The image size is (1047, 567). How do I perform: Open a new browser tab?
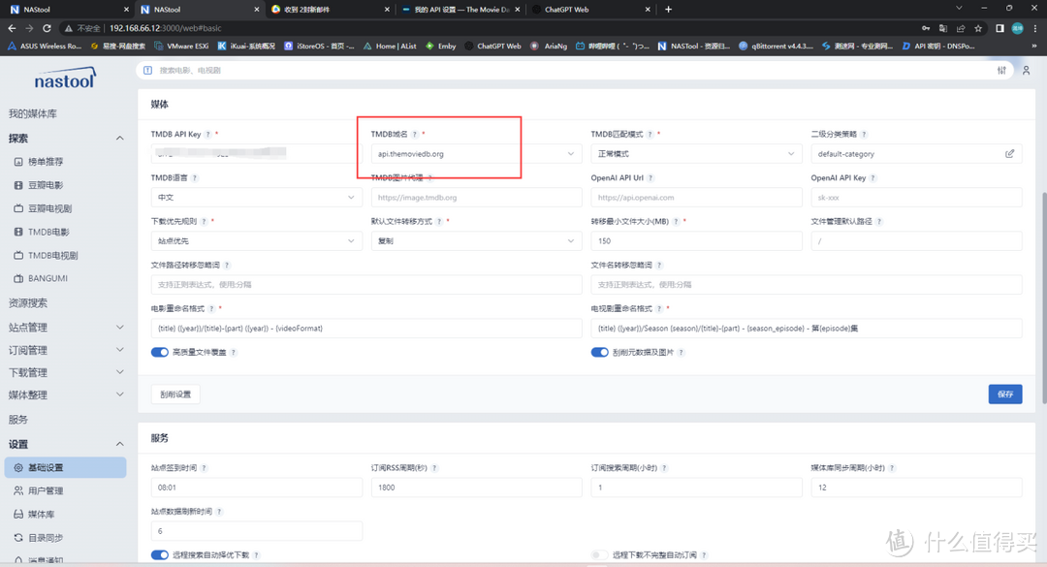pyautogui.click(x=668, y=10)
